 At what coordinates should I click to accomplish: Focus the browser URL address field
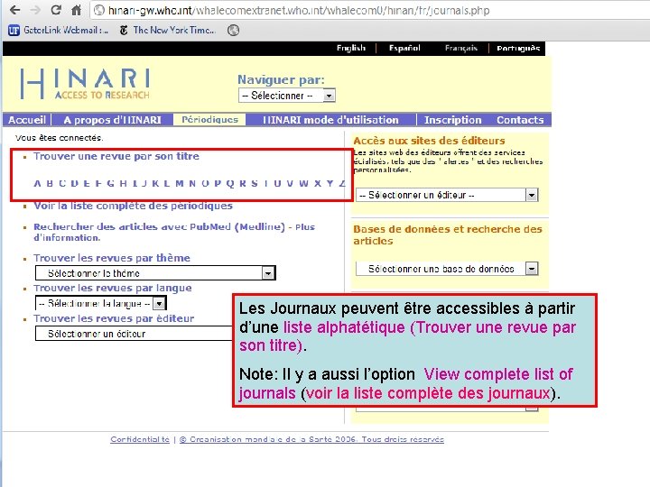click(369, 10)
